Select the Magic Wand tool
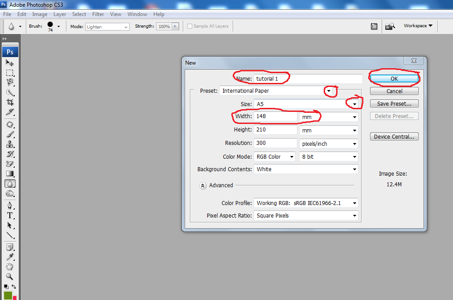The width and height of the screenshot is (453, 300). point(10,92)
